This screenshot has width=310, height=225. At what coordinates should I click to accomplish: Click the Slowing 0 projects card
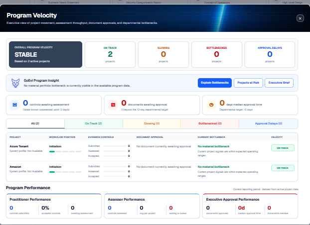pyautogui.click(x=163, y=55)
